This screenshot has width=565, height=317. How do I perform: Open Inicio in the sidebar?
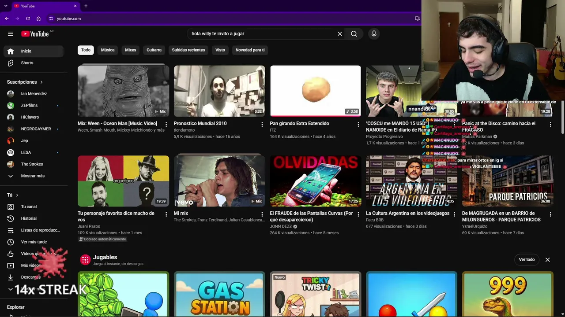[34, 51]
